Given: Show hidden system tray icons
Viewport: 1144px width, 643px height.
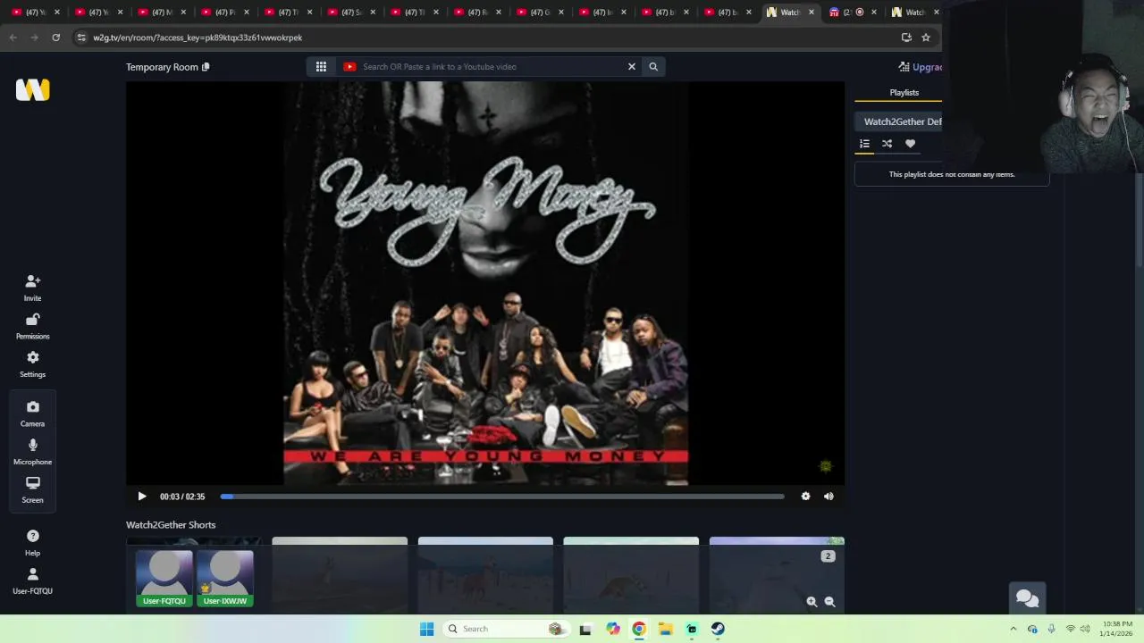Looking at the screenshot, I should click(1014, 629).
